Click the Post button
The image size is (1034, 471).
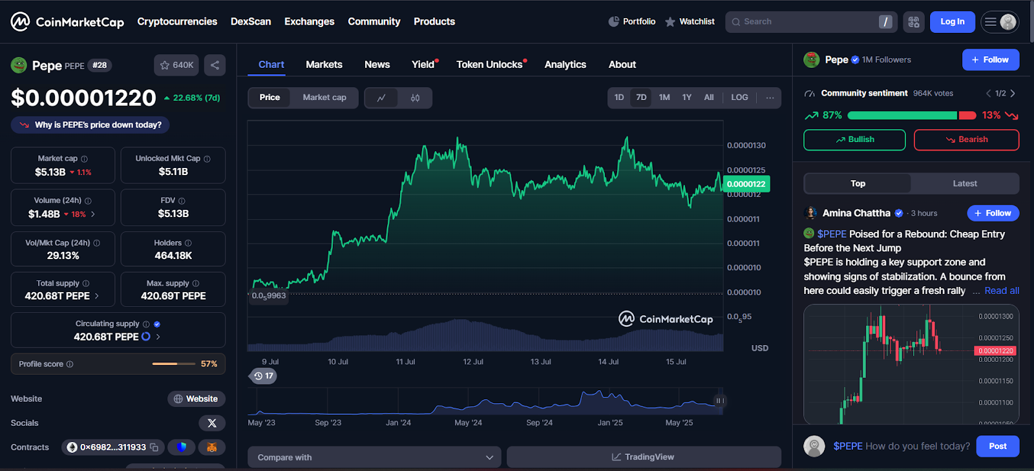click(x=998, y=446)
